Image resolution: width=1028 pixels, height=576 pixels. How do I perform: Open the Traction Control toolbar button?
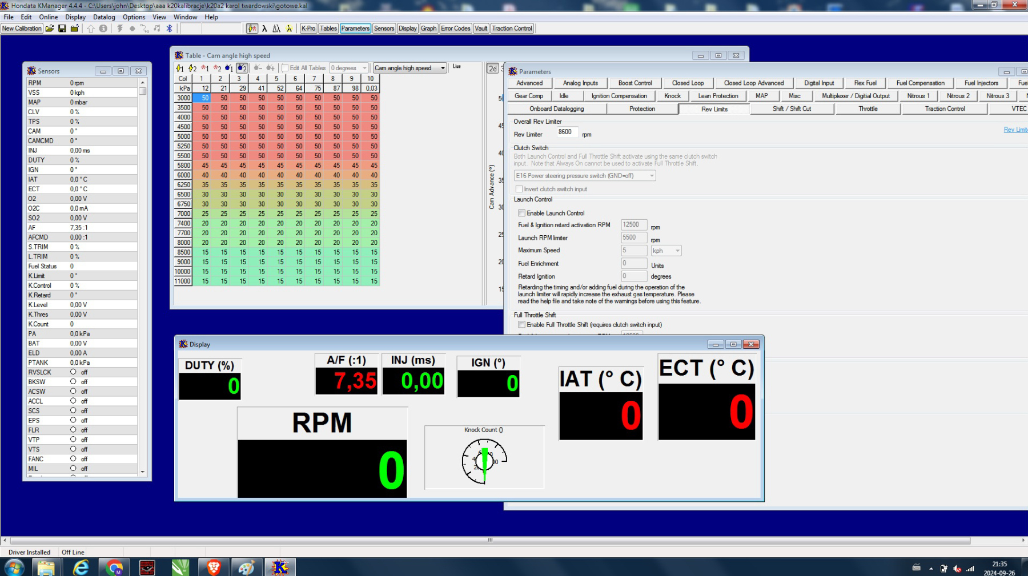point(512,29)
